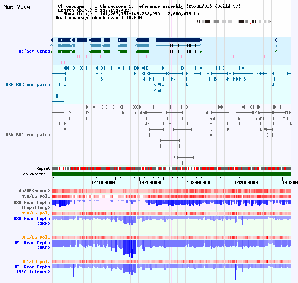Click the left end of chromosome ideogram
Screen dimensions: 298x283
point(199,21)
